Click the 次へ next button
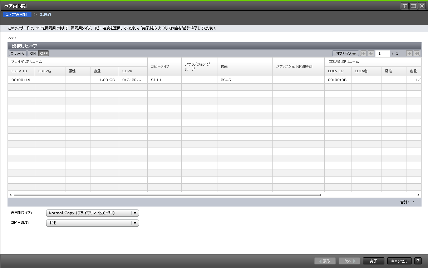Screen dimensions: 428x268 (x=349, y=261)
